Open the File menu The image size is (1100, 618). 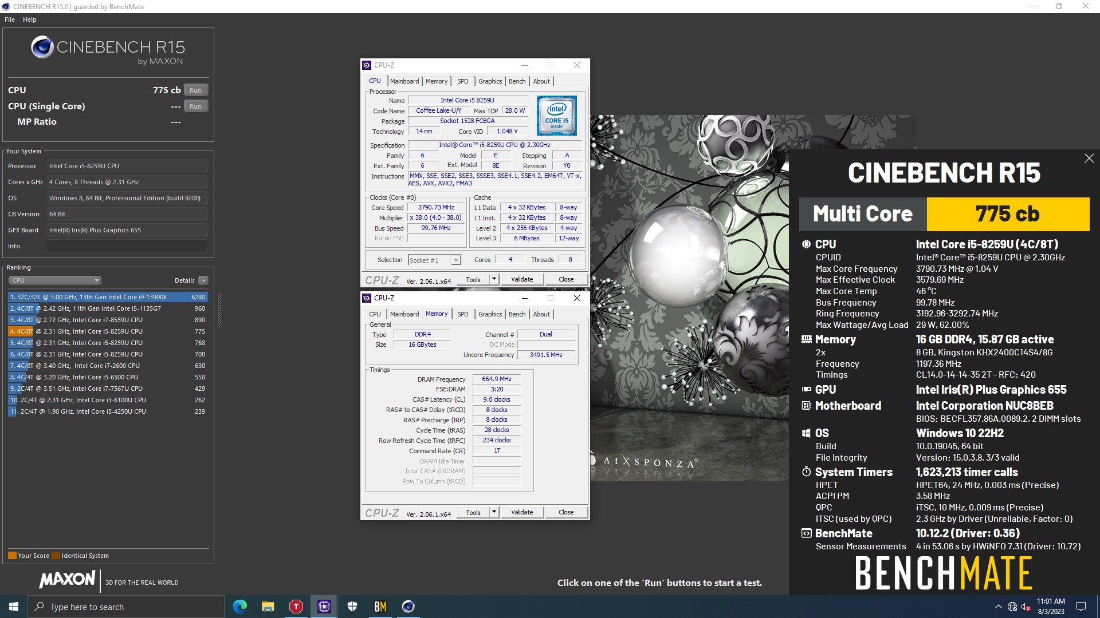pyautogui.click(x=10, y=19)
